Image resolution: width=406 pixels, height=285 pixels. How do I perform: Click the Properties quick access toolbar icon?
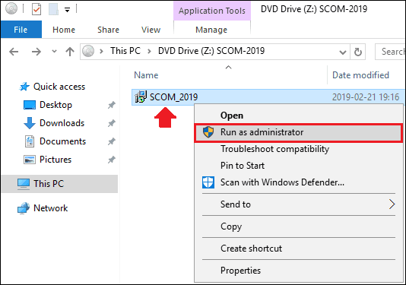point(36,10)
